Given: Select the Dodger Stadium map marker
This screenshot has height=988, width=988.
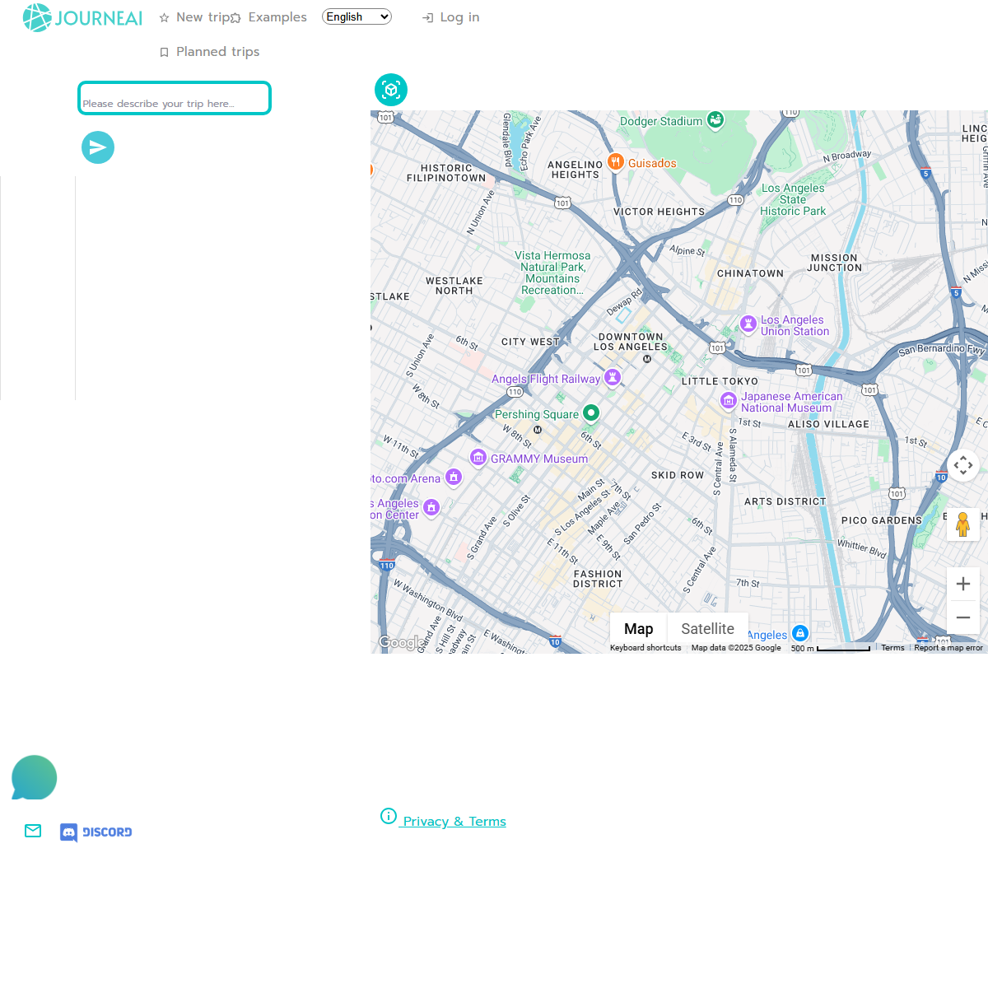Looking at the screenshot, I should (715, 120).
